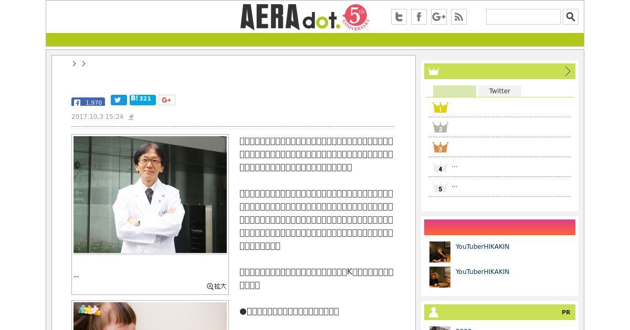Bookmark on Hatena (B! 321)

click(143, 99)
